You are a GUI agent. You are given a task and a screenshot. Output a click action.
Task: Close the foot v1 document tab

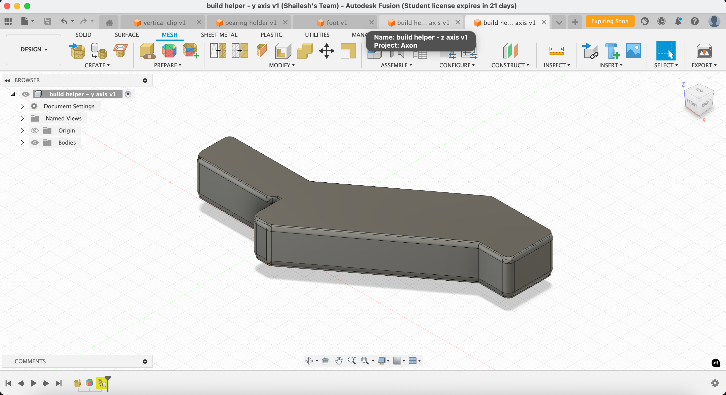point(372,22)
